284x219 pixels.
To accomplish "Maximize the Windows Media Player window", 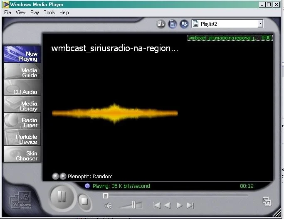I will 269,4.
